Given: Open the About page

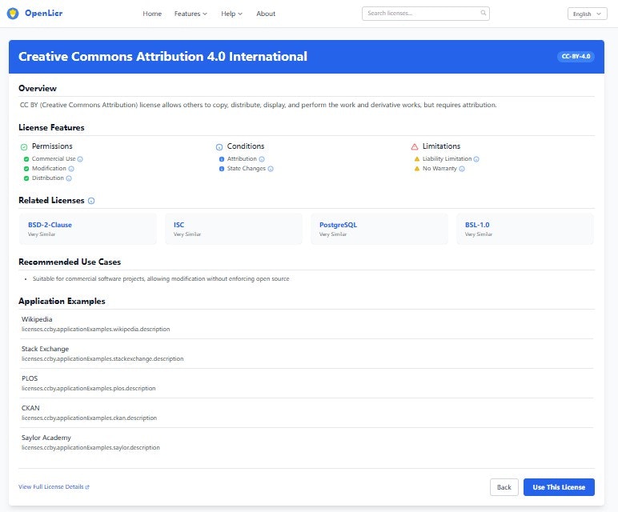Looking at the screenshot, I should point(266,14).
